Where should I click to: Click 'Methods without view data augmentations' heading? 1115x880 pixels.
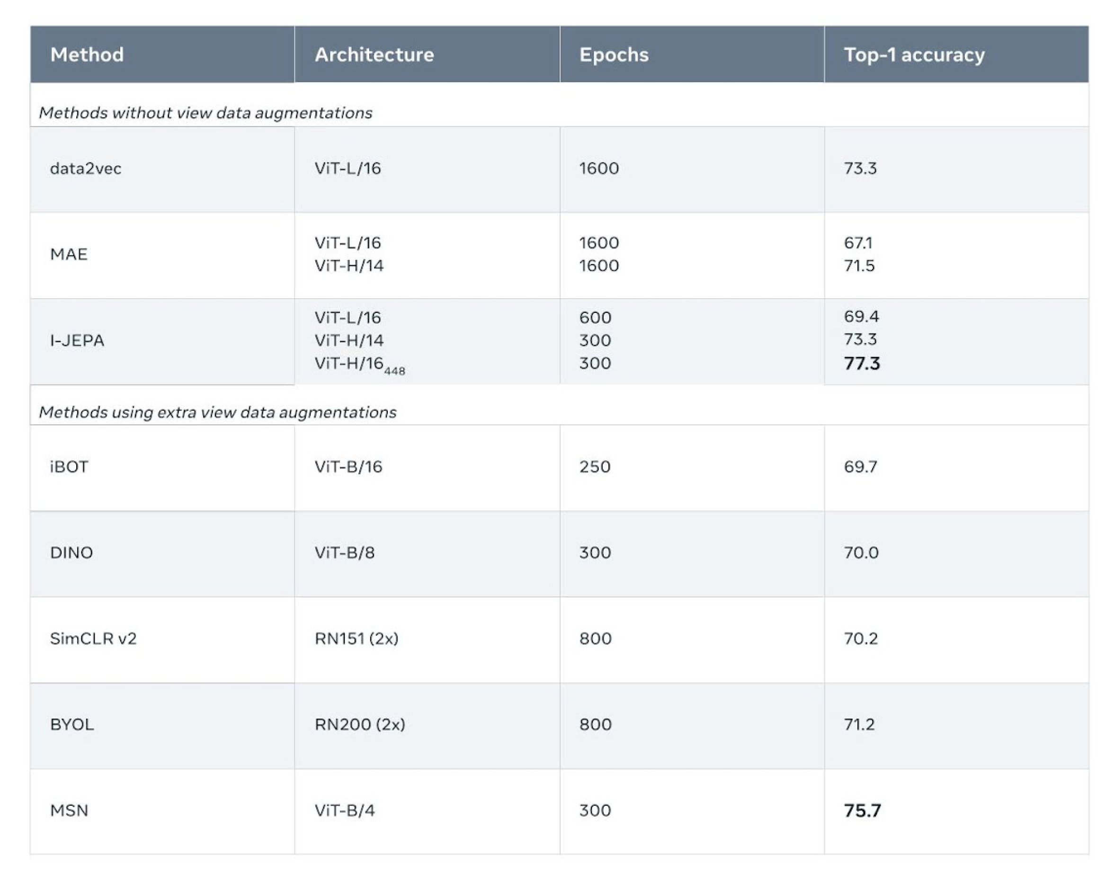205,113
